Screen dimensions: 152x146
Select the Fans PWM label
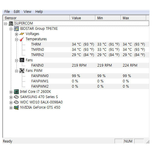[x=34, y=71]
